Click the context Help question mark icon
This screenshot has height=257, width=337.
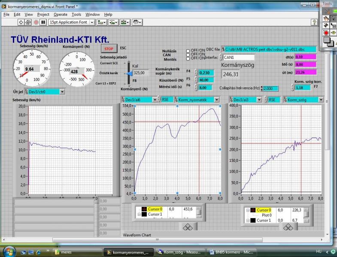(x=314, y=22)
